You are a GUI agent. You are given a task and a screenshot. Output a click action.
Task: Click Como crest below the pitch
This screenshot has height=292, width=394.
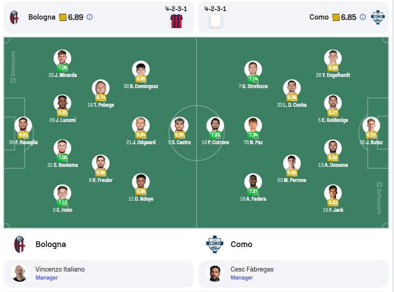pyautogui.click(x=214, y=244)
